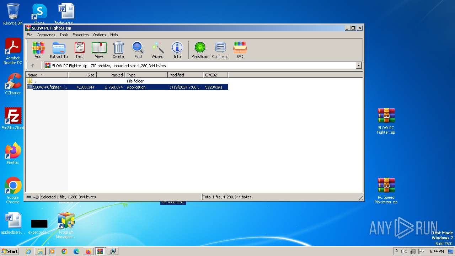
Task: Select the Program Management desktop shortcut
Action: [66, 225]
